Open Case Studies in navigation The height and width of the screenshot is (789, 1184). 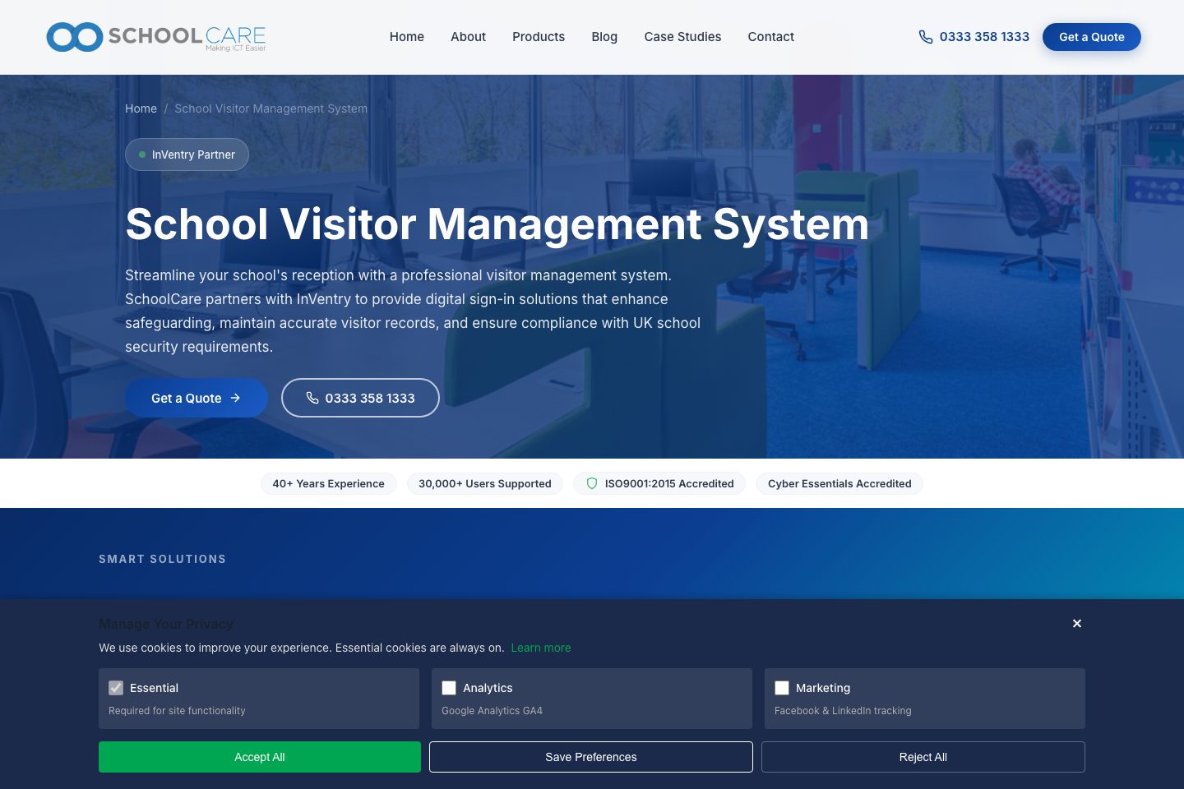[x=682, y=37]
